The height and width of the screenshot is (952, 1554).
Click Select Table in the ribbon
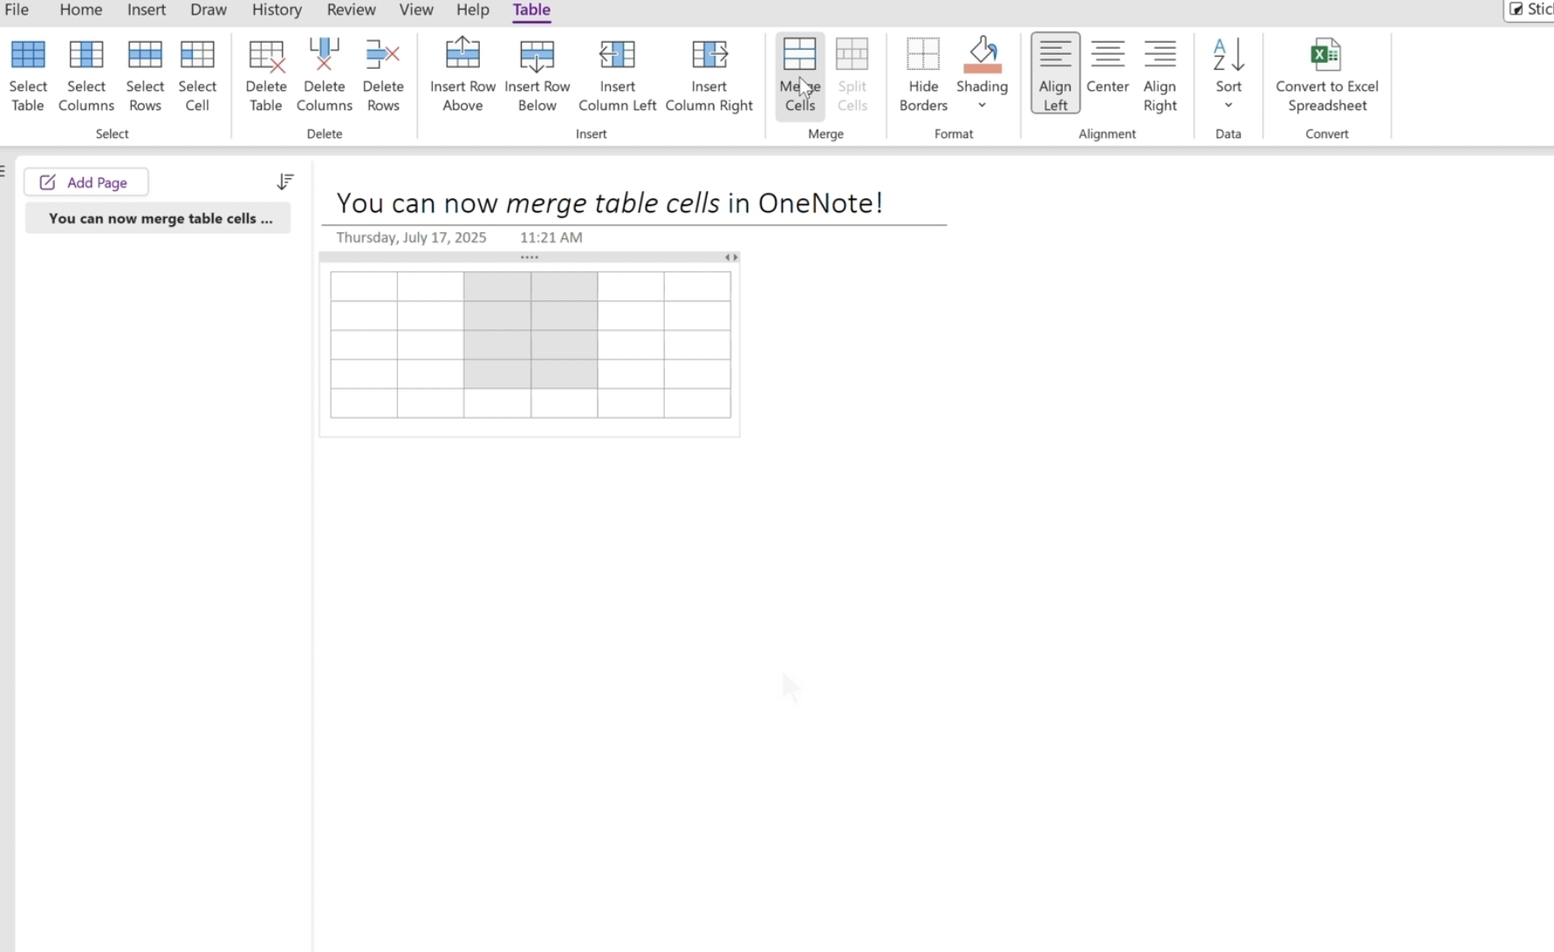click(x=28, y=75)
